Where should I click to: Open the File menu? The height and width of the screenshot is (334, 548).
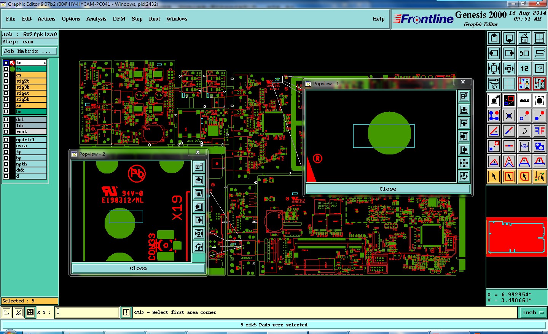coord(11,19)
